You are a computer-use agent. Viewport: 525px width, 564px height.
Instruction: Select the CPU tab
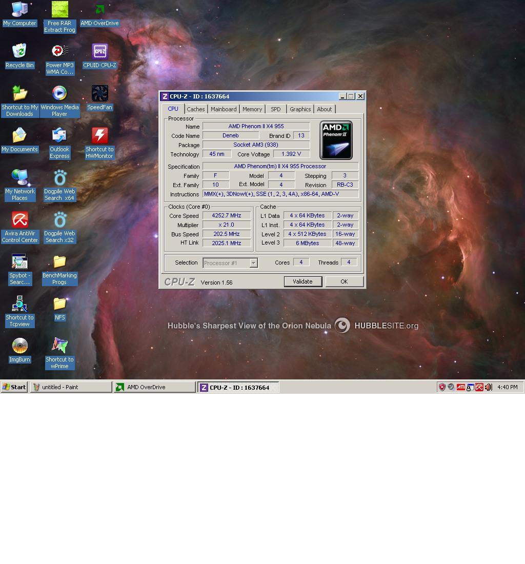tap(173, 109)
